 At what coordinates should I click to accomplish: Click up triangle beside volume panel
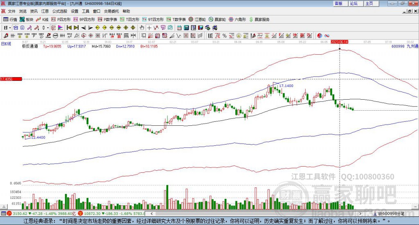pyautogui.click(x=4, y=207)
